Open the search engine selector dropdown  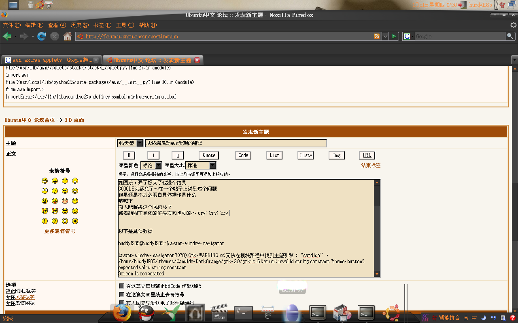tap(409, 36)
